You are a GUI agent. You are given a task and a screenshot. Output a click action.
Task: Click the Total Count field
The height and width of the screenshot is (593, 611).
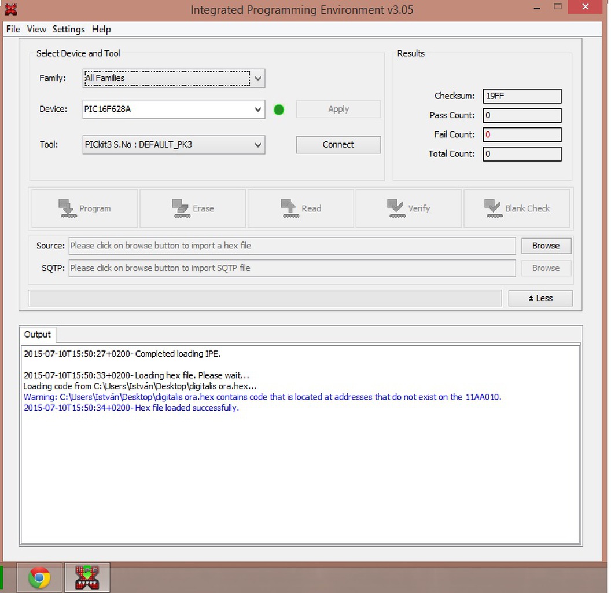[x=522, y=153]
